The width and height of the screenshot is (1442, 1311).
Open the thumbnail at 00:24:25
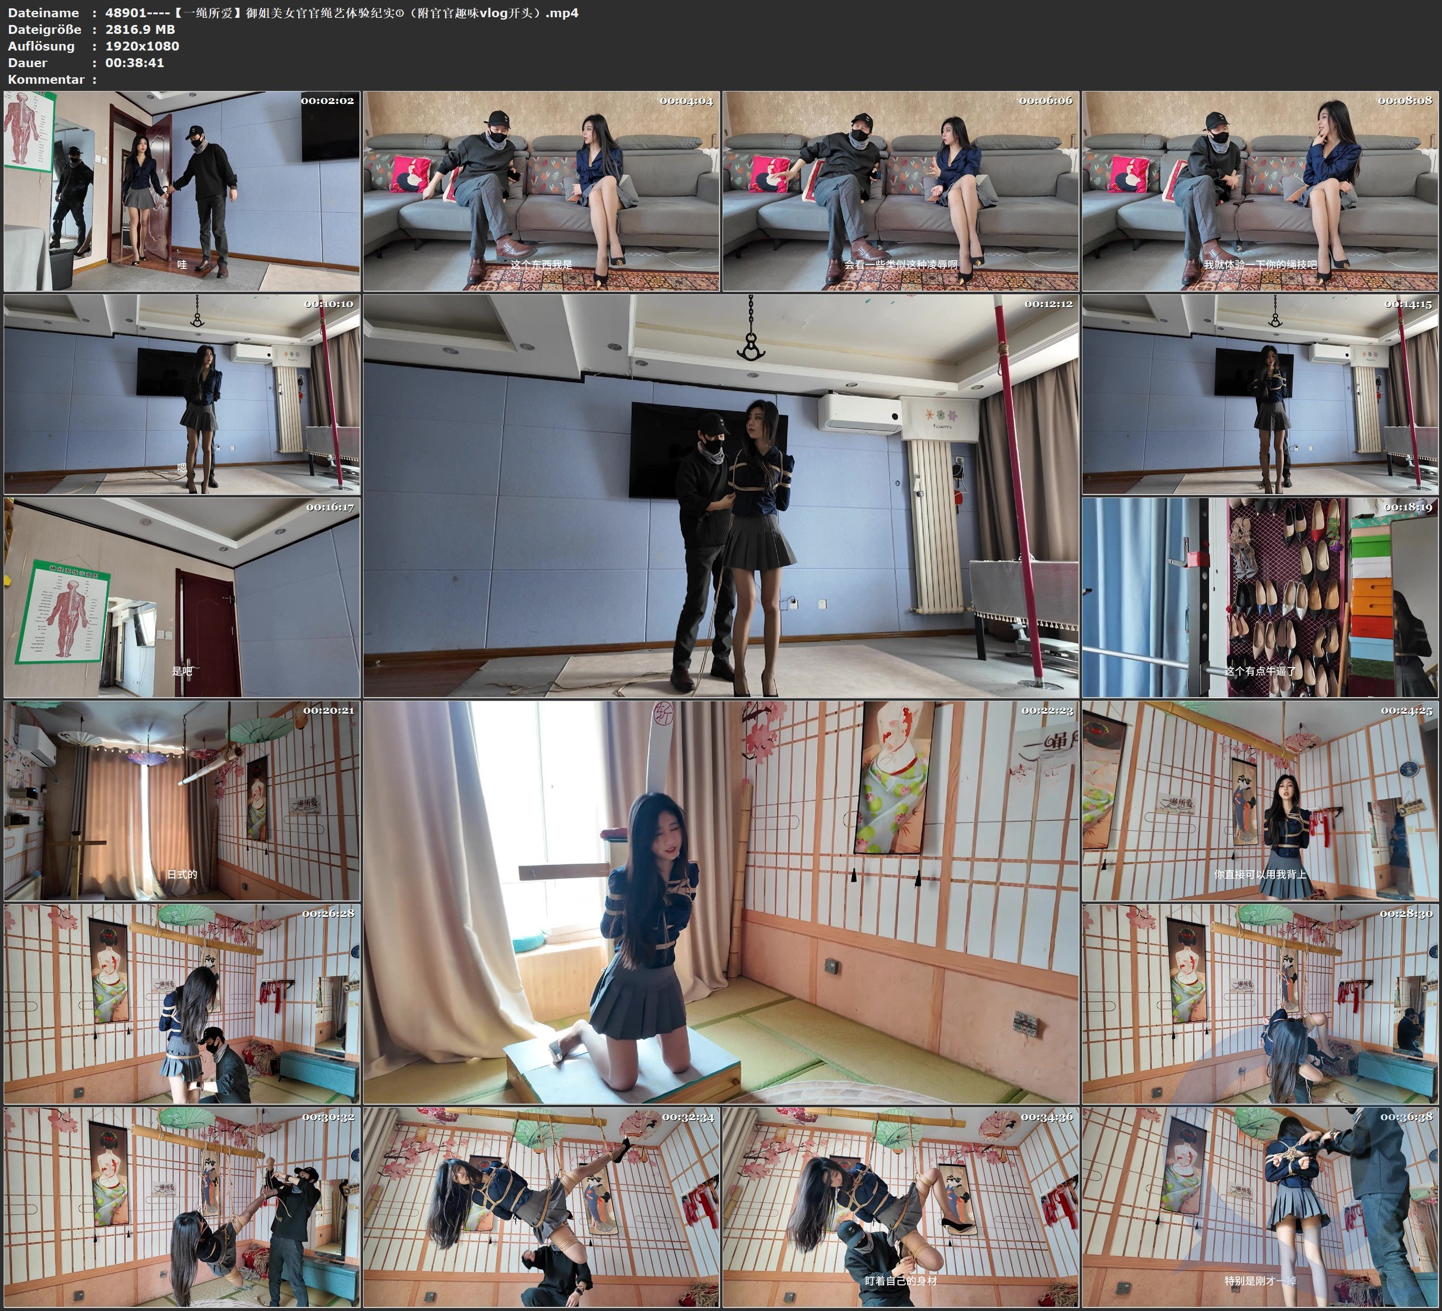[x=1260, y=801]
